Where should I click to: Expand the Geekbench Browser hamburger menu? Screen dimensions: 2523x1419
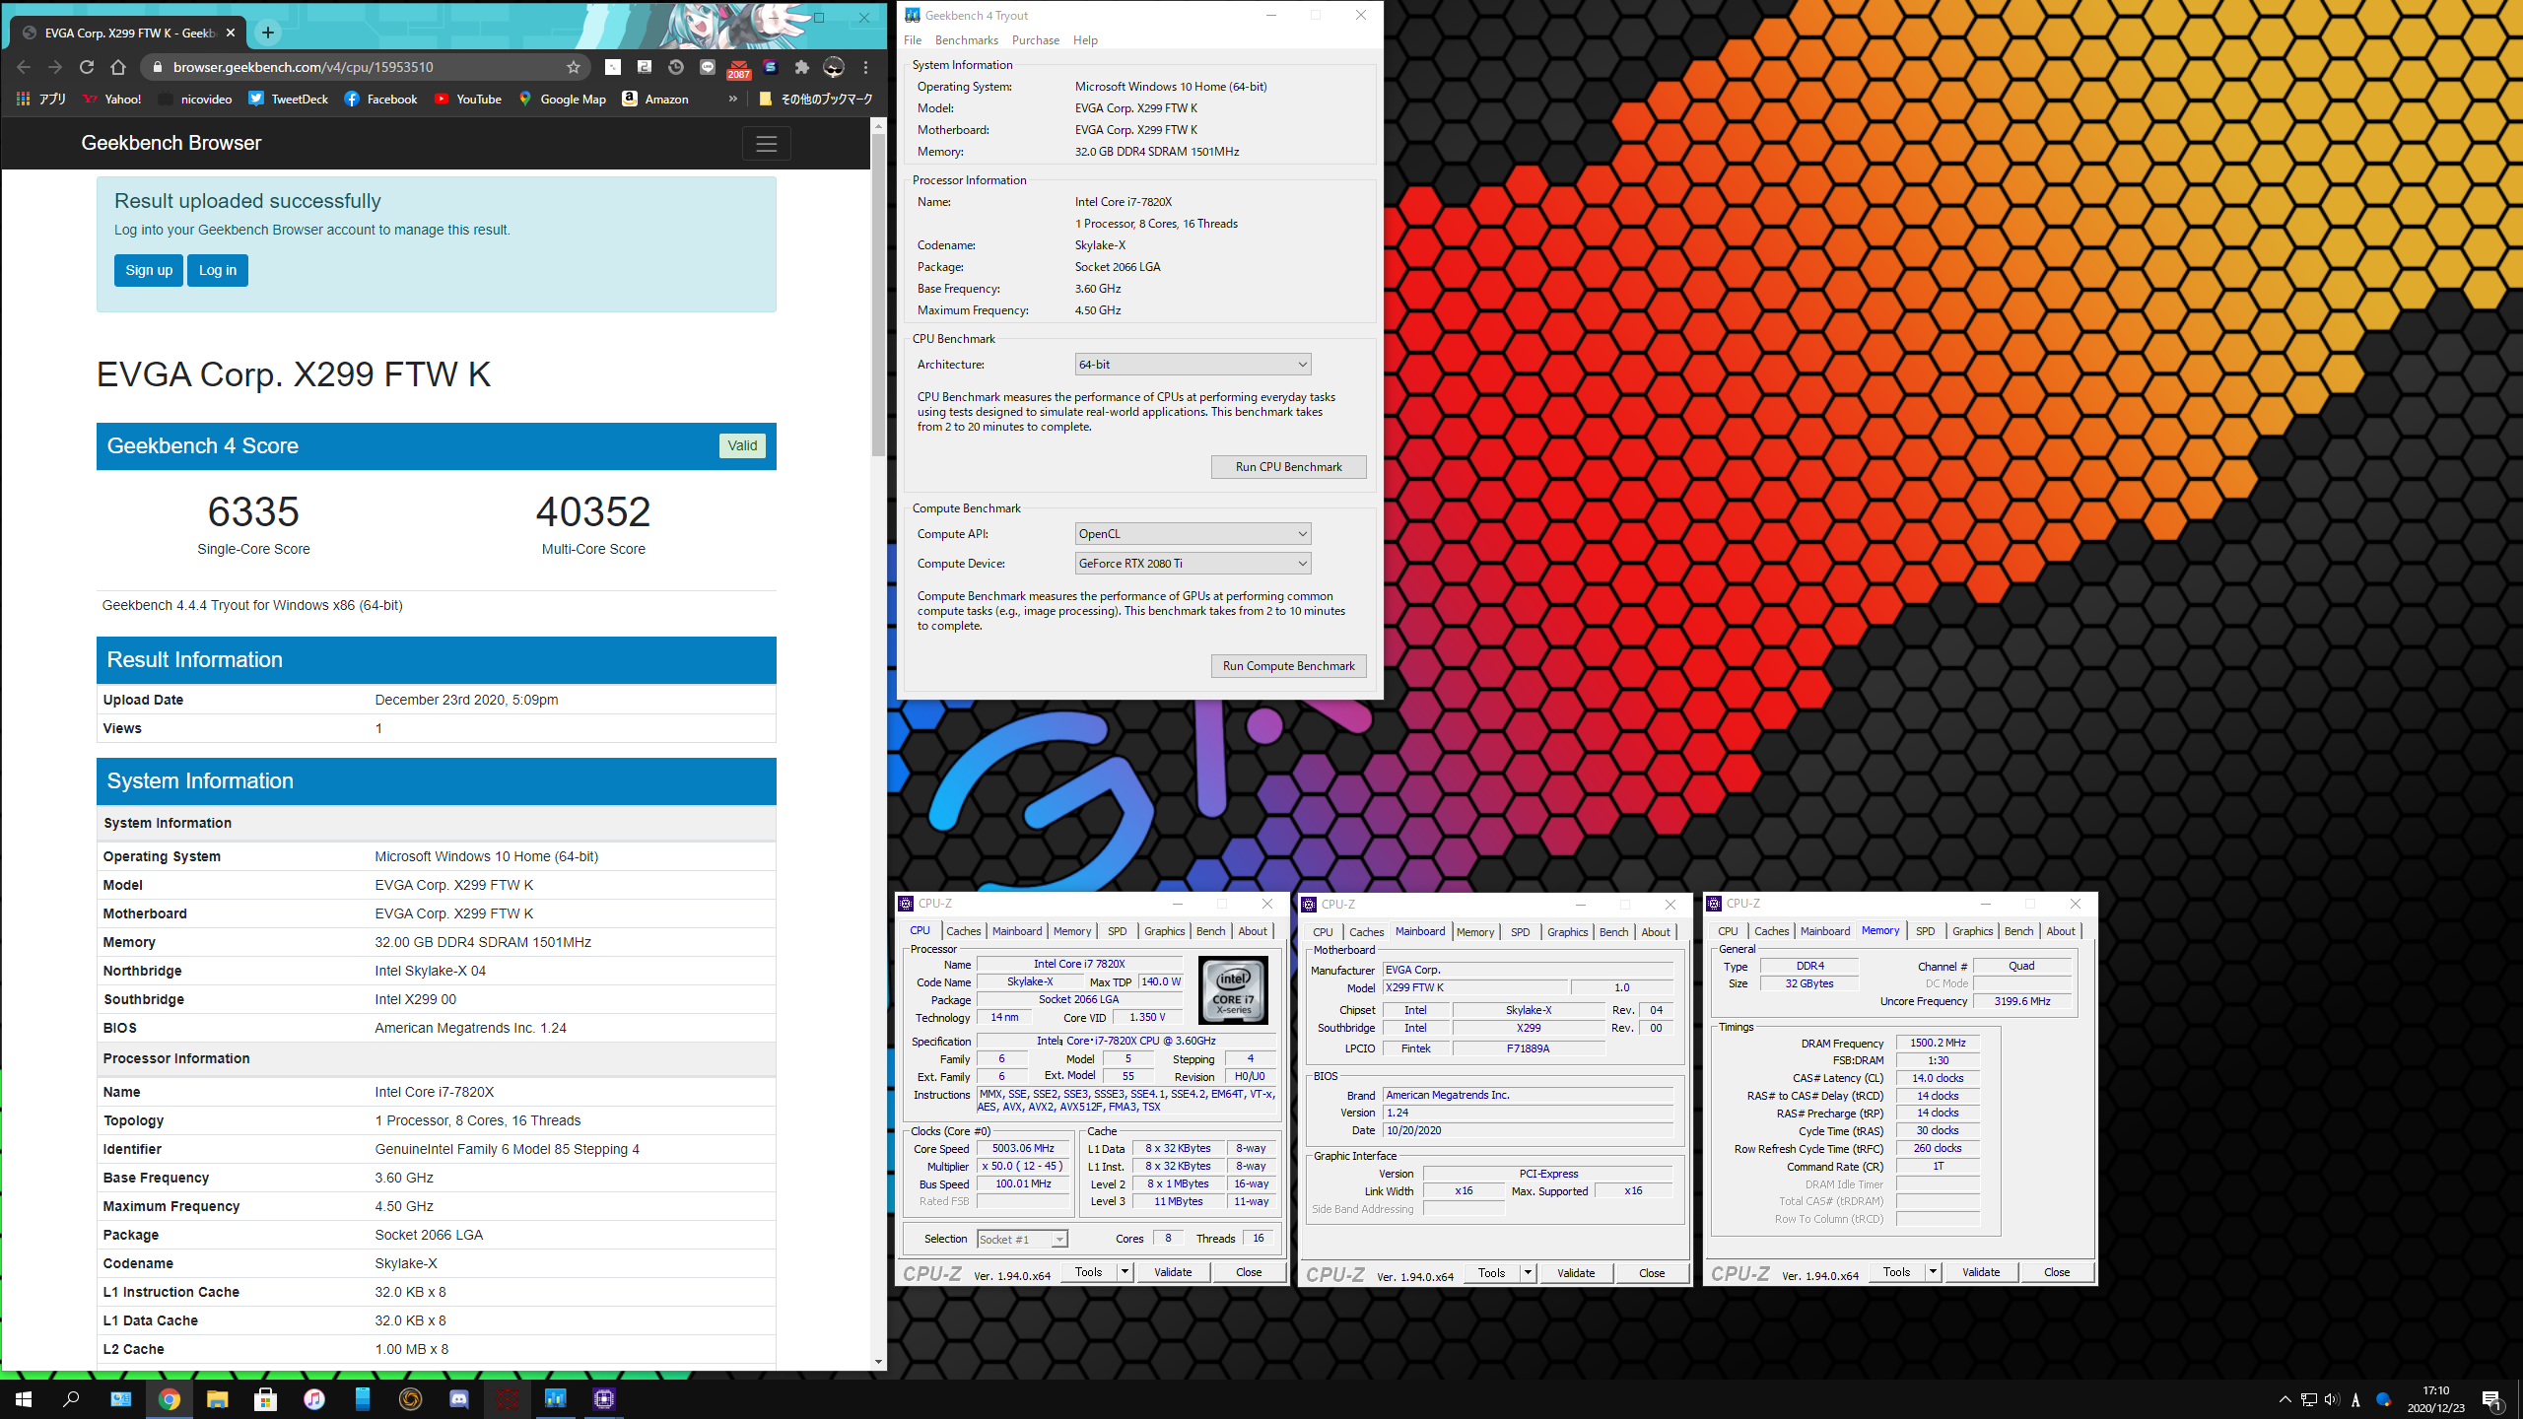pos(767,144)
